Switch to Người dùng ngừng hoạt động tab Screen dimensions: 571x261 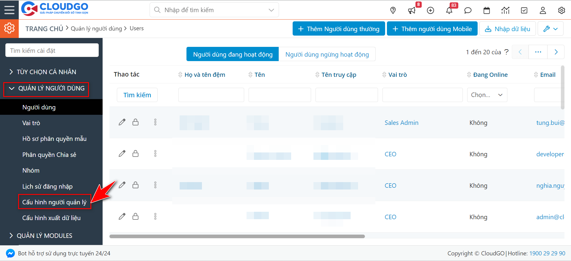pos(327,54)
